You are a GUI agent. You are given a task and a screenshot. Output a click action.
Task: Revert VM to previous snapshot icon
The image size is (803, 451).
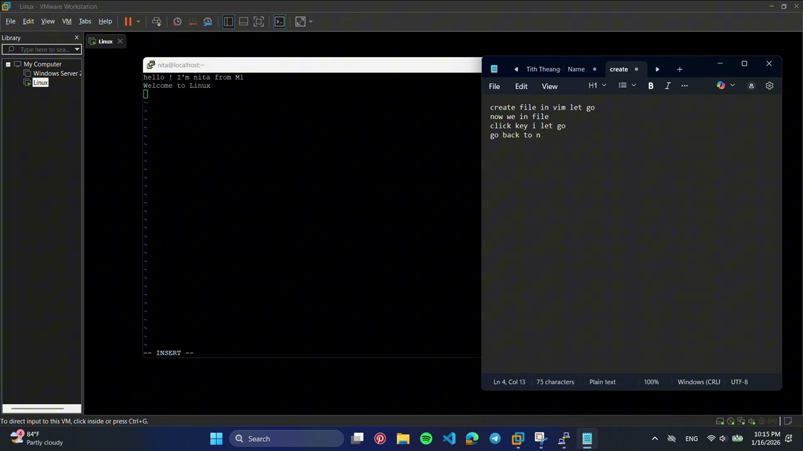coord(193,21)
